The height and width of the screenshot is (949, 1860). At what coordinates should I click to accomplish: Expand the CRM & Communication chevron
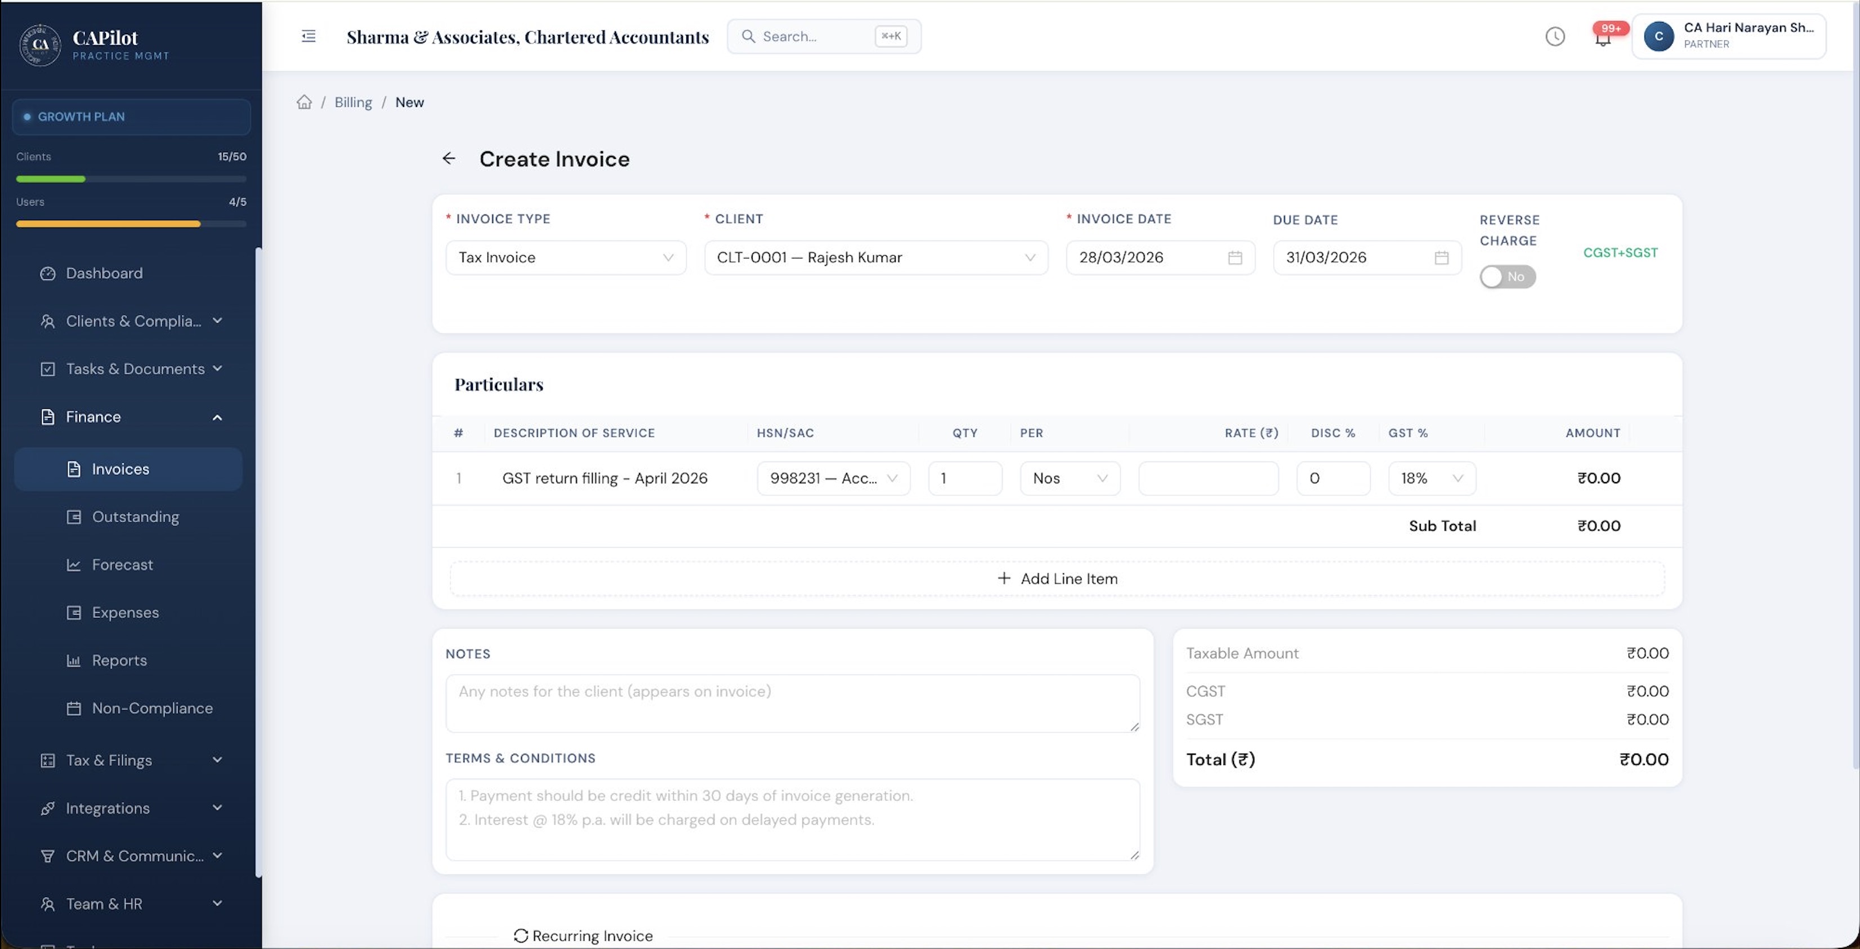click(217, 856)
